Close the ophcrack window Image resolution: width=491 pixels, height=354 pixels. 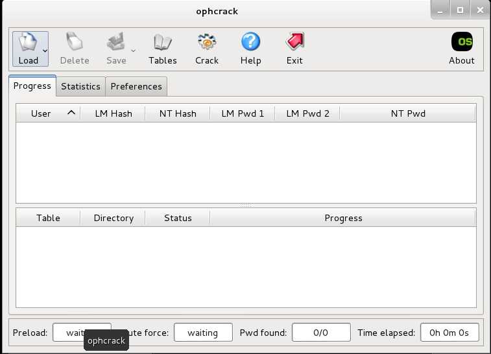tap(480, 10)
